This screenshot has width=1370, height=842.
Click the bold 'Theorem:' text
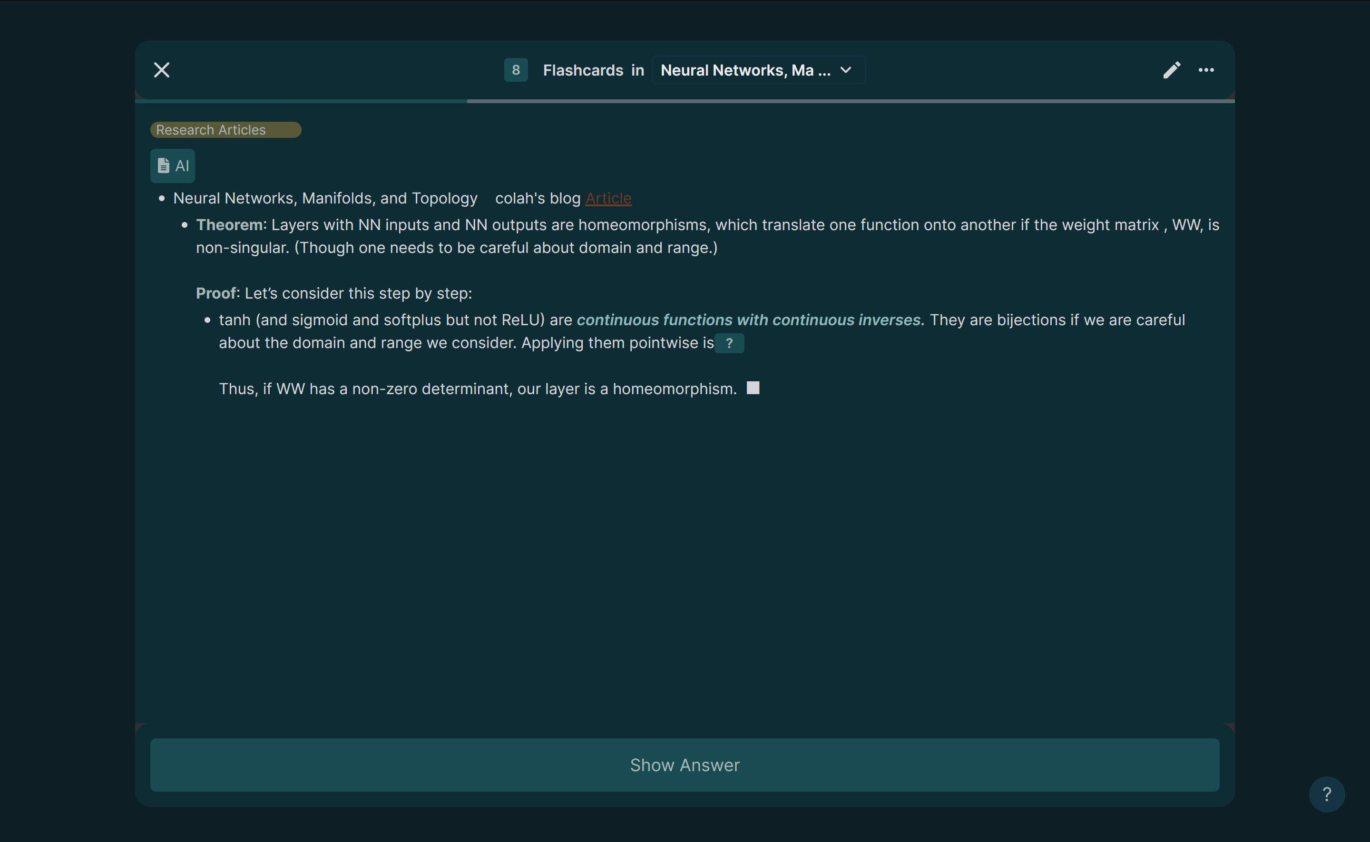click(231, 225)
